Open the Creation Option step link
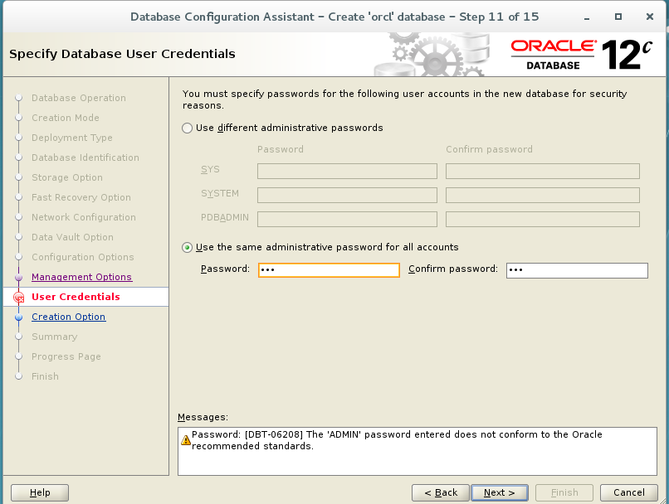Screen dimensions: 669x504 point(69,317)
